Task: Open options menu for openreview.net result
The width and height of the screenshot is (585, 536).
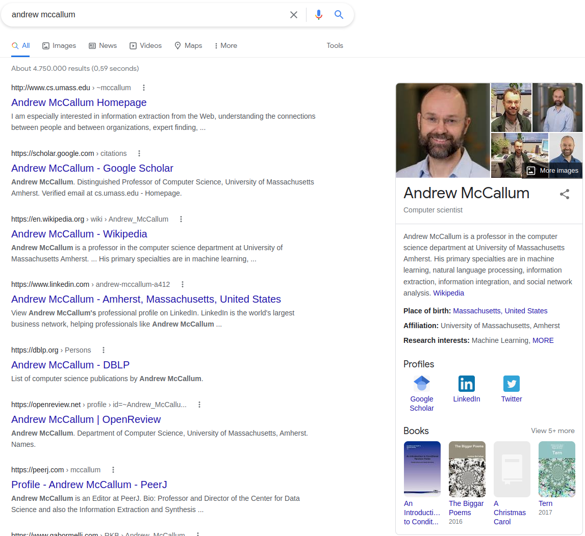Action: [199, 405]
